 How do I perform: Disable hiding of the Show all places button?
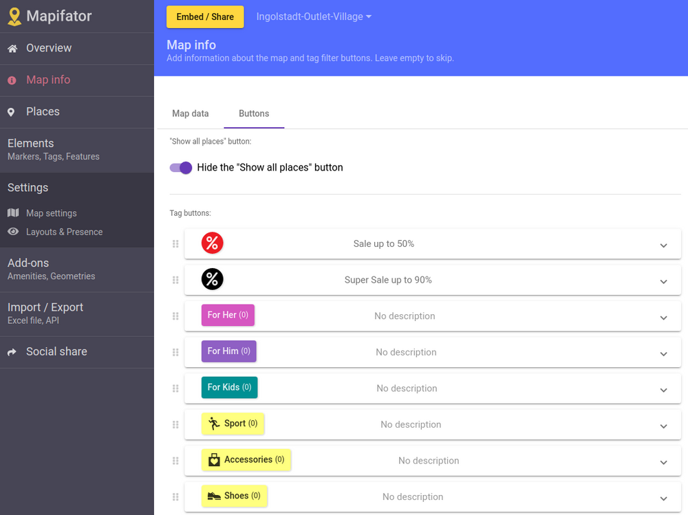(180, 167)
